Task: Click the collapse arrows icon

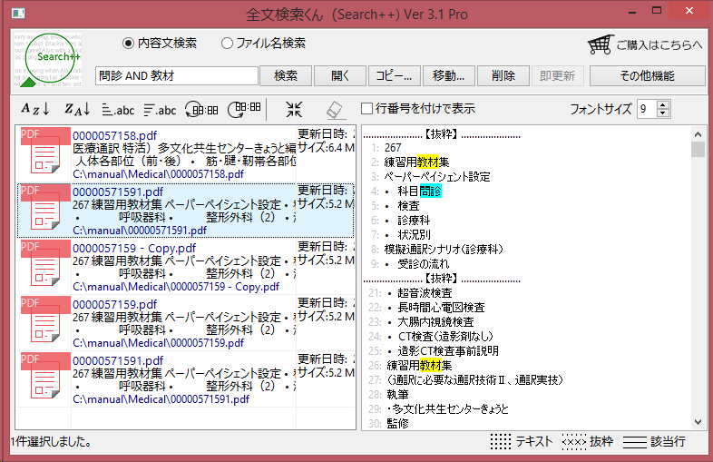Action: [294, 110]
